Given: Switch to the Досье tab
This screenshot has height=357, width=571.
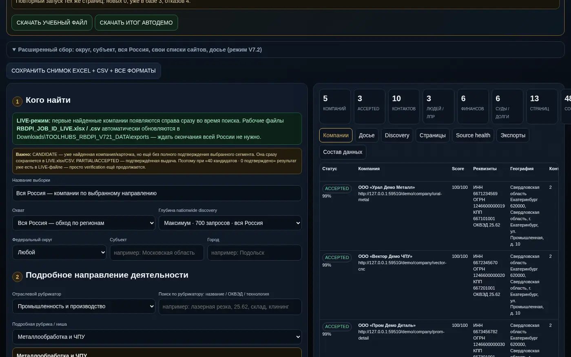Looking at the screenshot, I should [367, 135].
